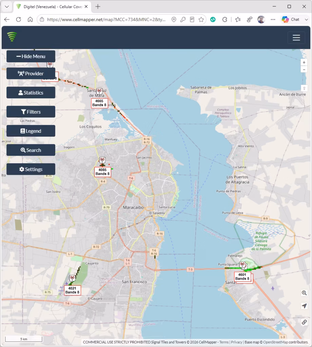Click the map magnifier search icon
This screenshot has width=312, height=347.
pyautogui.click(x=304, y=293)
